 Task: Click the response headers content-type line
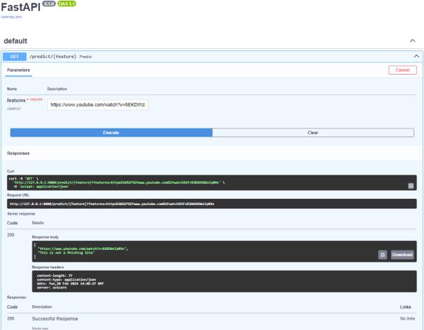pos(66,280)
